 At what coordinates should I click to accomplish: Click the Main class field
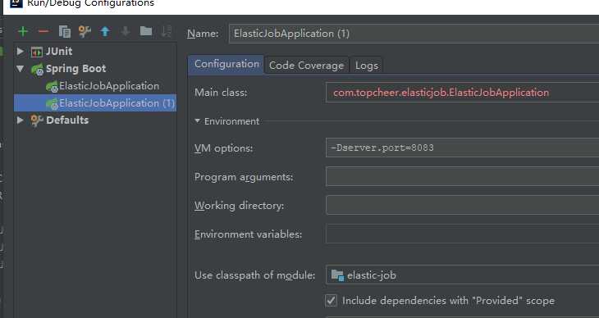[x=462, y=93]
